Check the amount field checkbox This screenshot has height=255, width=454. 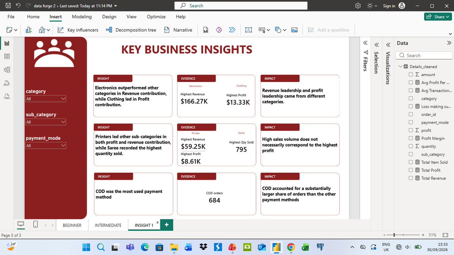410,75
